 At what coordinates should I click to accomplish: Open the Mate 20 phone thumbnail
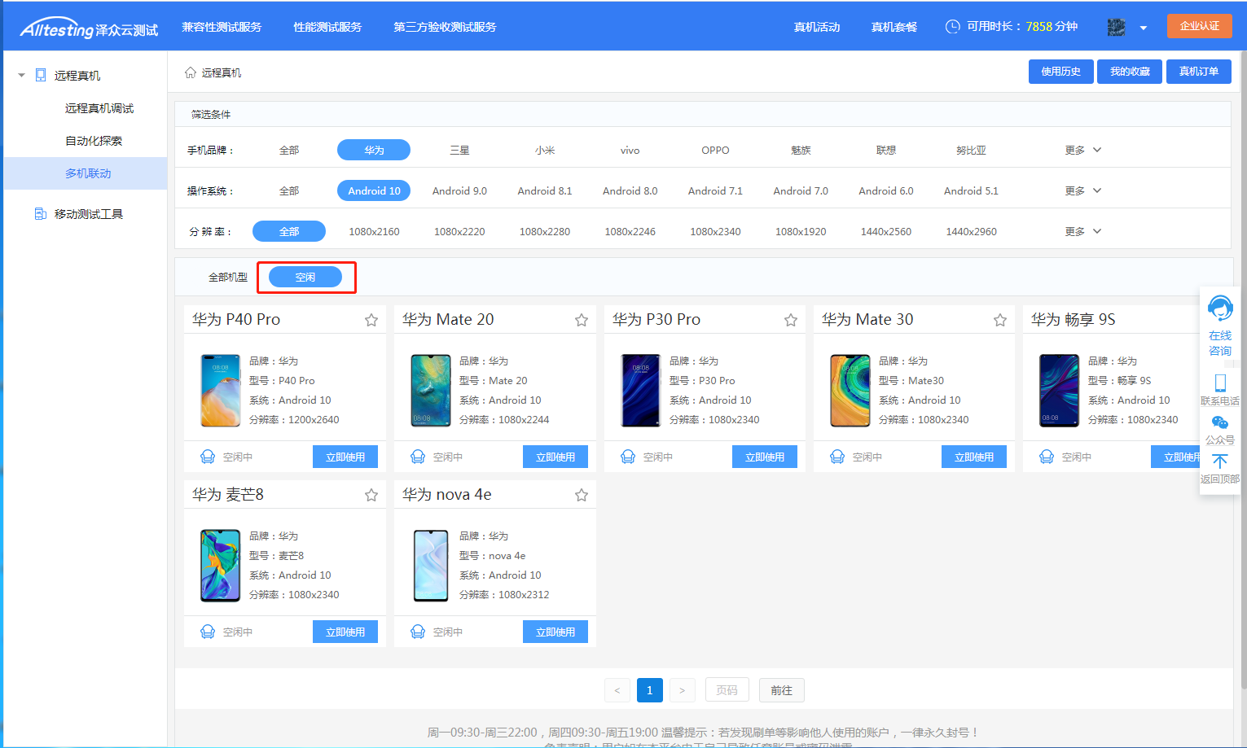click(x=431, y=391)
